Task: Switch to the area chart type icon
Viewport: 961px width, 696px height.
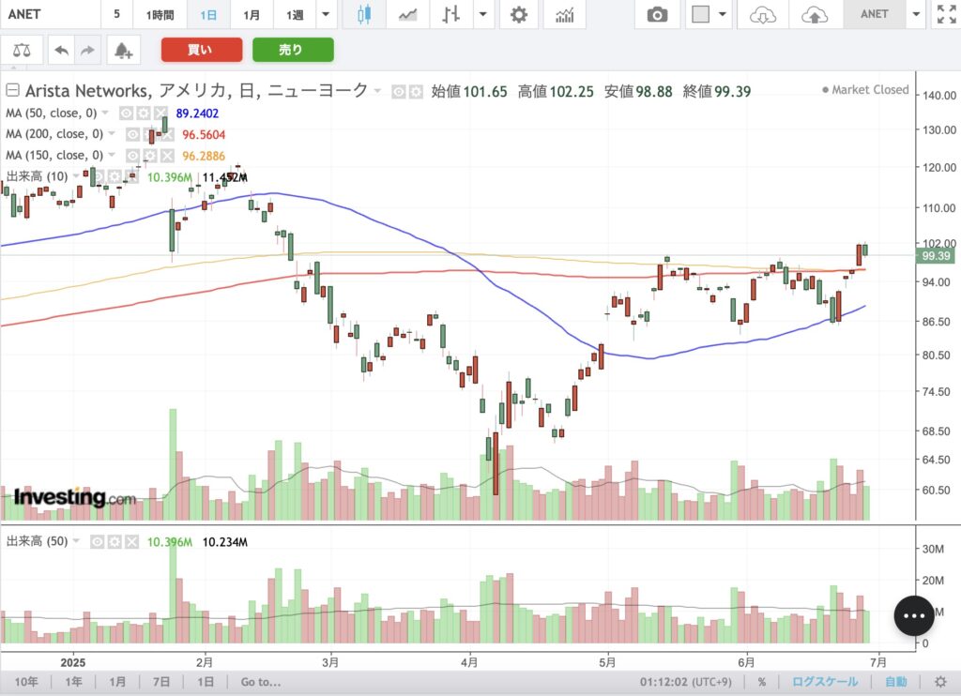Action: [x=407, y=15]
